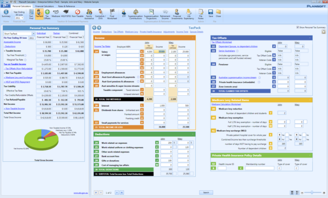Open the www.ato.gov.au link
Screen dimensions: 328x198
pyautogui.click(x=81, y=193)
